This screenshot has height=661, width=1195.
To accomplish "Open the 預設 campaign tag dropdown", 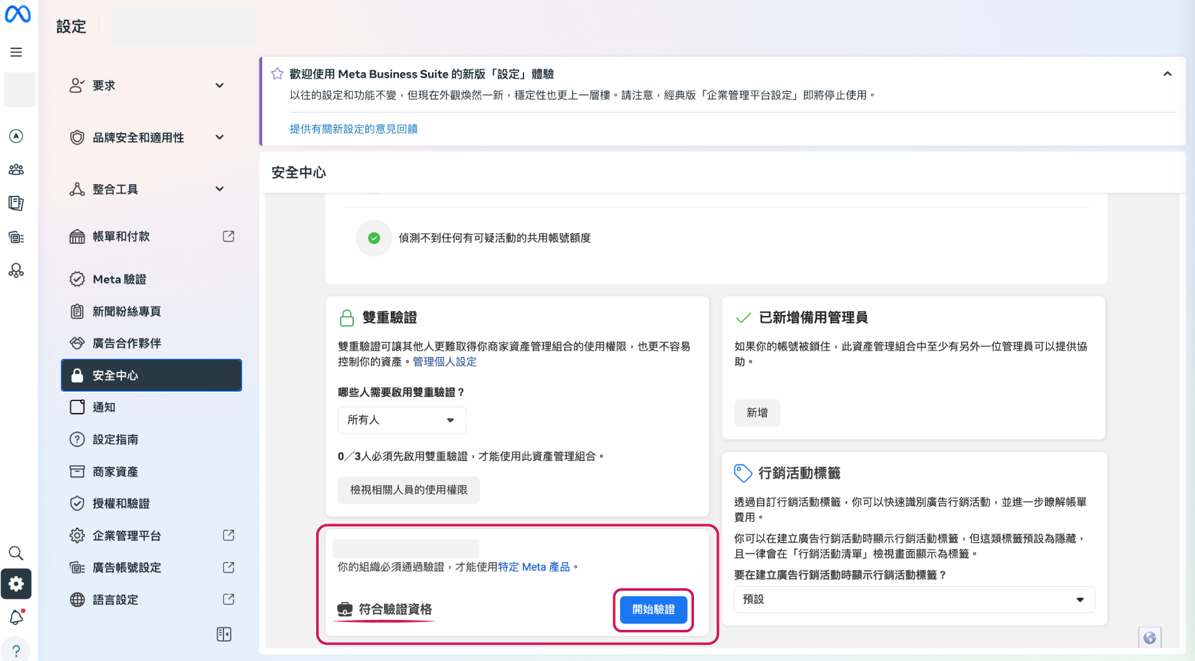I will click(914, 599).
